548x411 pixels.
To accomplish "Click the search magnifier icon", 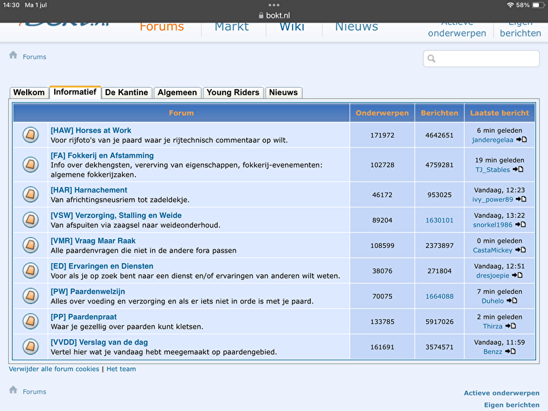I will (432, 58).
